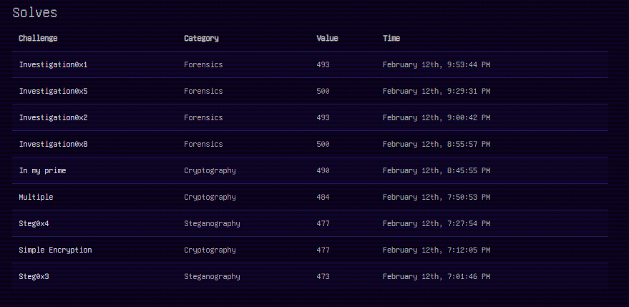
Task: Click Forensics category in Investigation0x1 row
Action: coord(203,65)
